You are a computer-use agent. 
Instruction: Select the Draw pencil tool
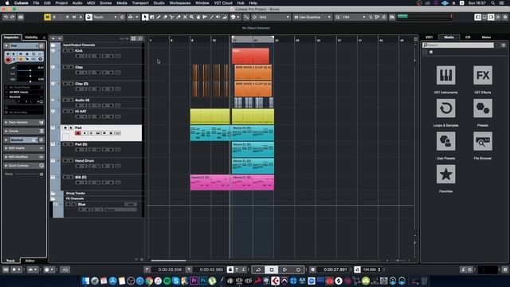(159, 17)
